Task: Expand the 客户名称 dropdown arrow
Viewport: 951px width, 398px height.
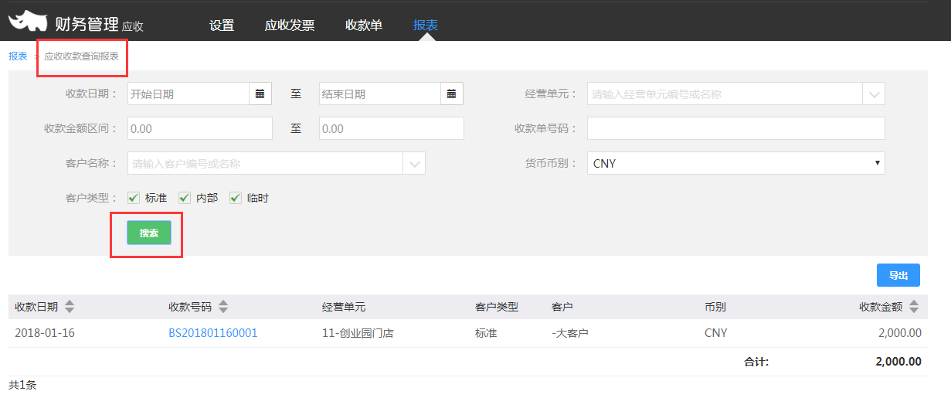Action: 414,163
